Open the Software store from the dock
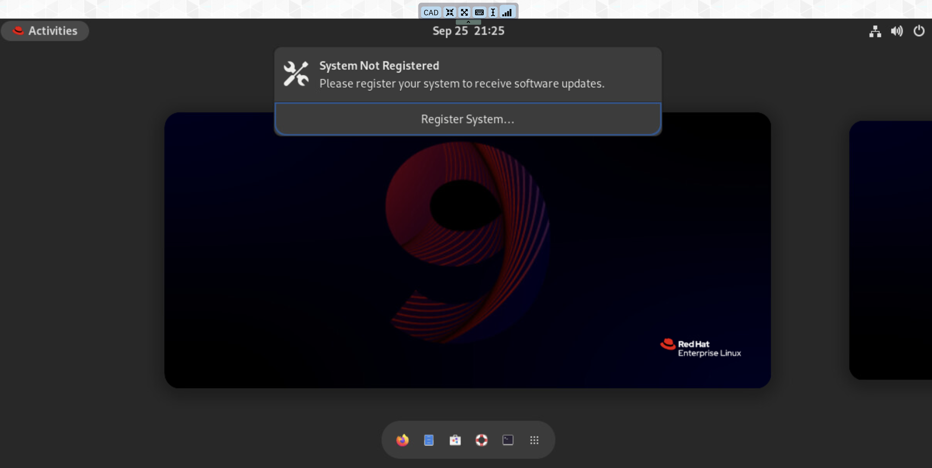Screen dimensions: 932x468 pos(455,440)
